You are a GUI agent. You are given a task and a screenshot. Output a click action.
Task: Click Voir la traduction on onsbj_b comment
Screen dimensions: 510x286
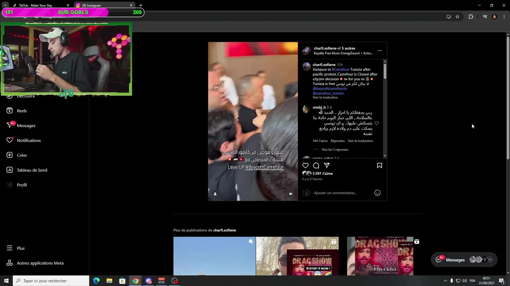tap(360, 141)
